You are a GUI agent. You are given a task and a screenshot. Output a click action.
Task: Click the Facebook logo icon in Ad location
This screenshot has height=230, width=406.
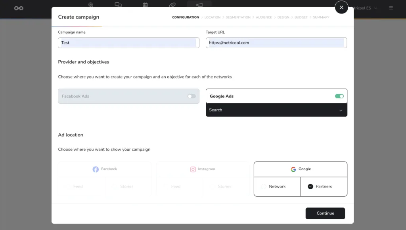[x=96, y=169]
